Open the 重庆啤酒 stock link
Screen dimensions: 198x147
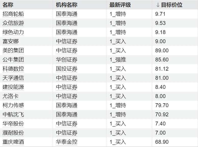(13, 142)
